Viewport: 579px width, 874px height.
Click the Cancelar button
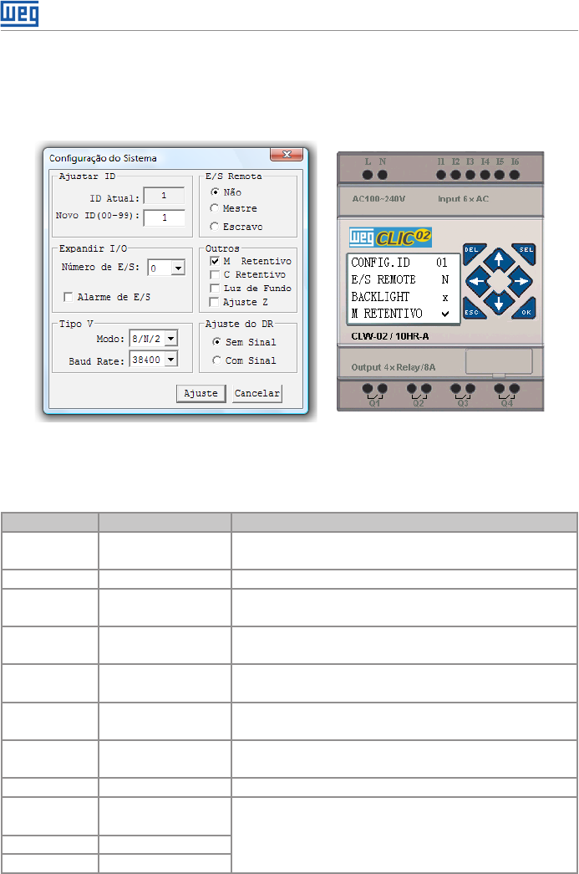coord(256,393)
